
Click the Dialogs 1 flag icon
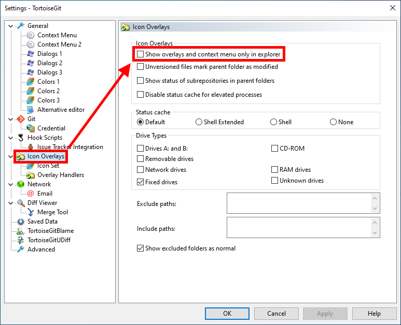[31, 54]
